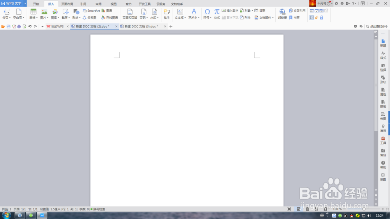Screen dimensions: 390x219
Task: Insert a bookmark (书签)
Action: 294,18
